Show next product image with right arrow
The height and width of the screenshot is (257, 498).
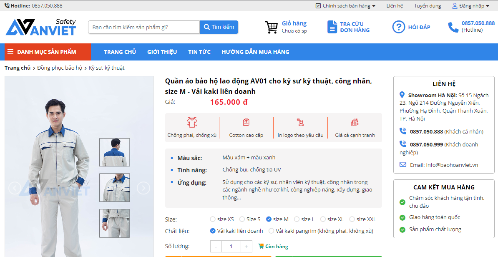coord(143,188)
